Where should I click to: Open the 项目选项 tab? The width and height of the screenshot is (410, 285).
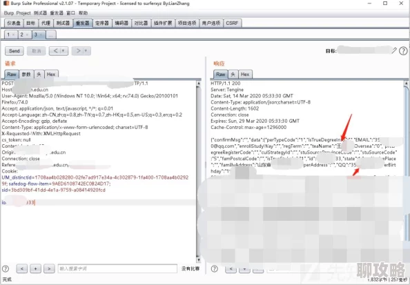(187, 23)
